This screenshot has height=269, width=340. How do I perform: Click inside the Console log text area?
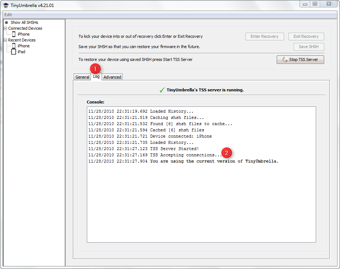pyautogui.click(x=201, y=174)
